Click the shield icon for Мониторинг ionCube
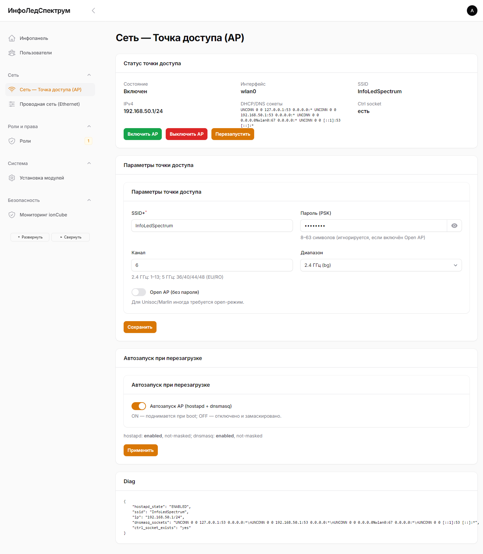Viewport: 483px width, 554px height. [x=12, y=215]
